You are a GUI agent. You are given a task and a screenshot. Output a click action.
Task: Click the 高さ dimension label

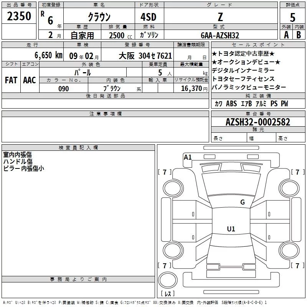click(283, 139)
